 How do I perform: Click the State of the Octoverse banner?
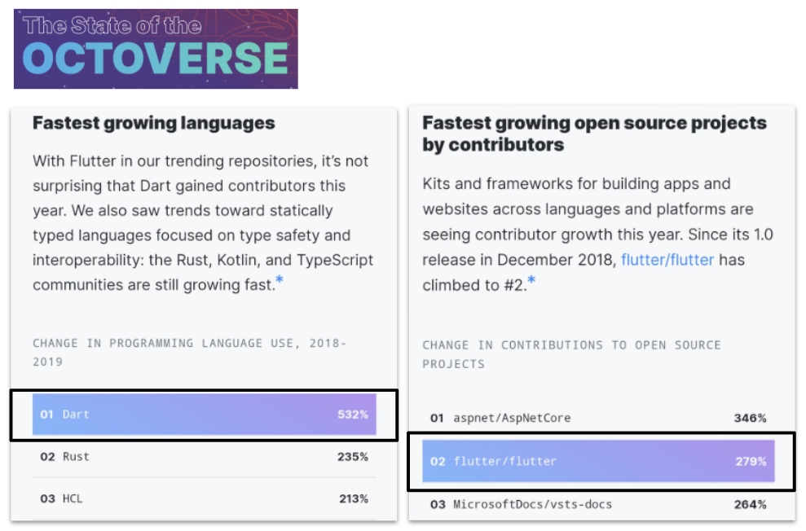point(156,49)
